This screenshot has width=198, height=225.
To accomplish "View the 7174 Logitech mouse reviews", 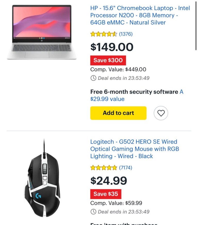I will point(126,168).
